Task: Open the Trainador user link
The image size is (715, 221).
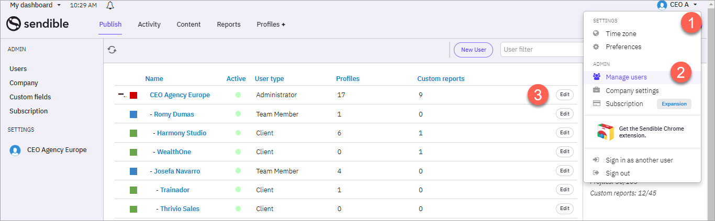Action: click(175, 190)
